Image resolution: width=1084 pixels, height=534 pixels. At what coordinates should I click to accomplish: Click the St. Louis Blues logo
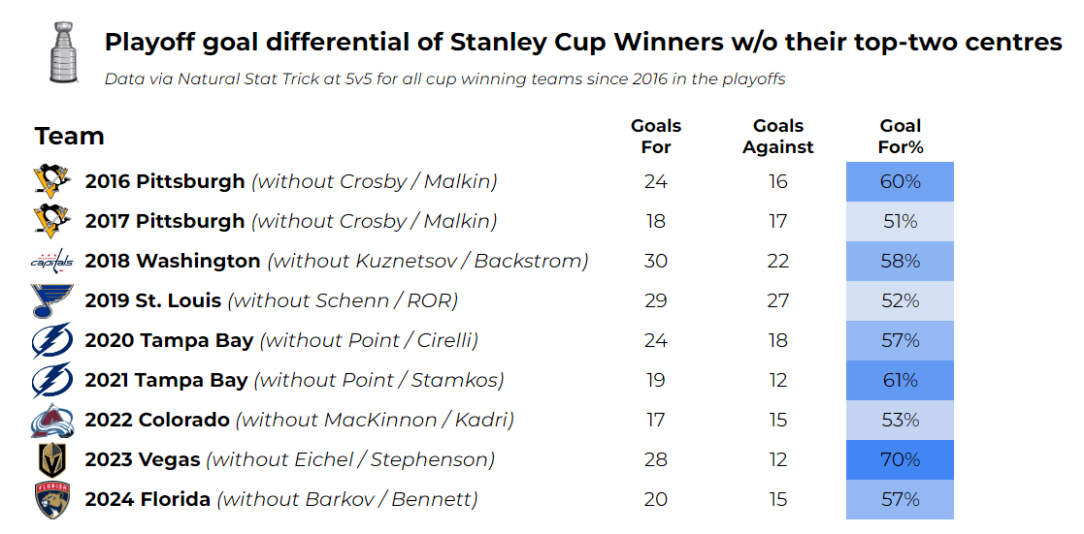(52, 301)
